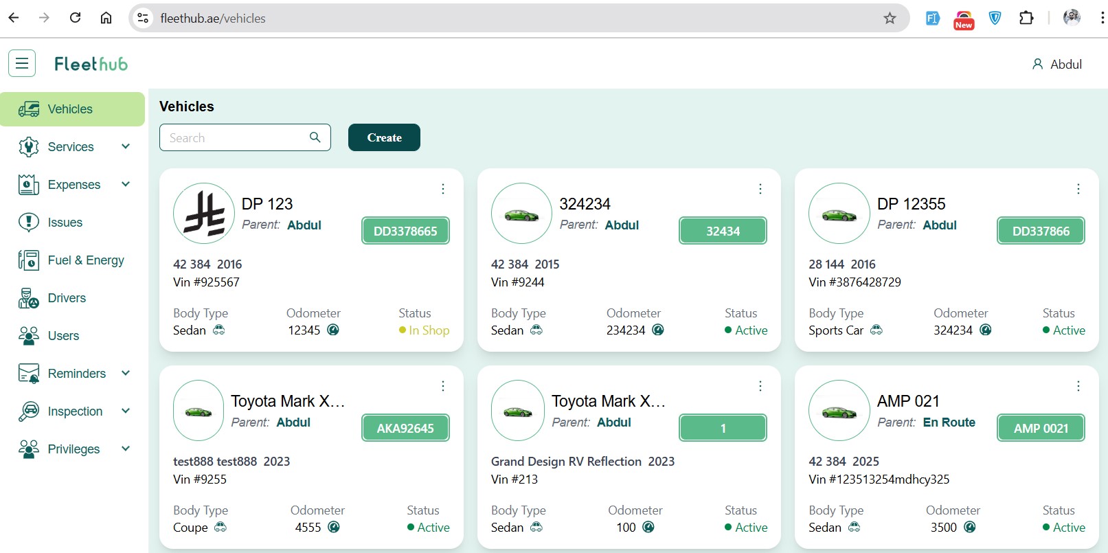
Task: Click the search magnifier icon
Action: (315, 137)
